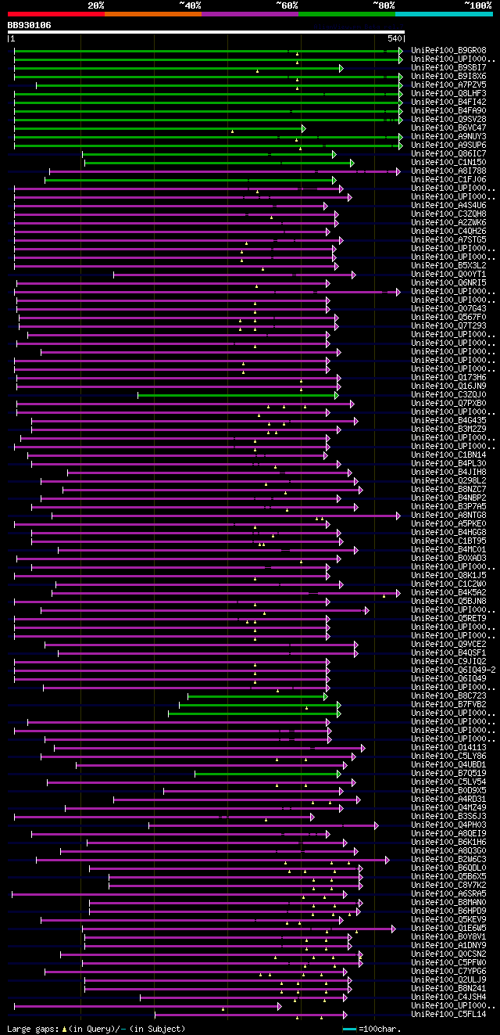Select the UniRef100_A2ZWK6 label
The height and width of the screenshot is (1035, 500).
pos(448,222)
